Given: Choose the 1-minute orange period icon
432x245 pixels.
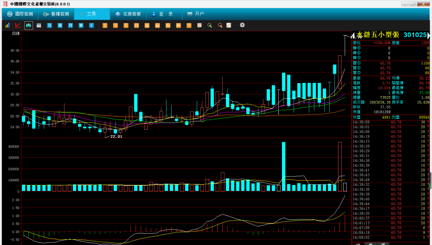Looking at the screenshot, I should coord(105,25).
